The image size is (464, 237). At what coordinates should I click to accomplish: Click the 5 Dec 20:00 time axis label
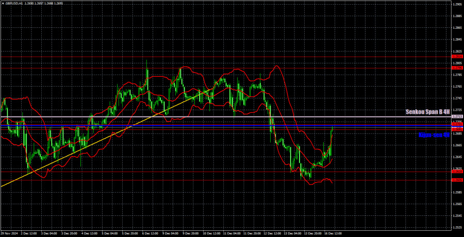click(129, 234)
